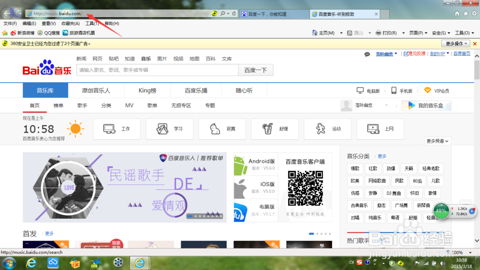Screen dimensions: 480x270
Task: Click the 旅游酒店机票 bookmark
Action: point(79,33)
